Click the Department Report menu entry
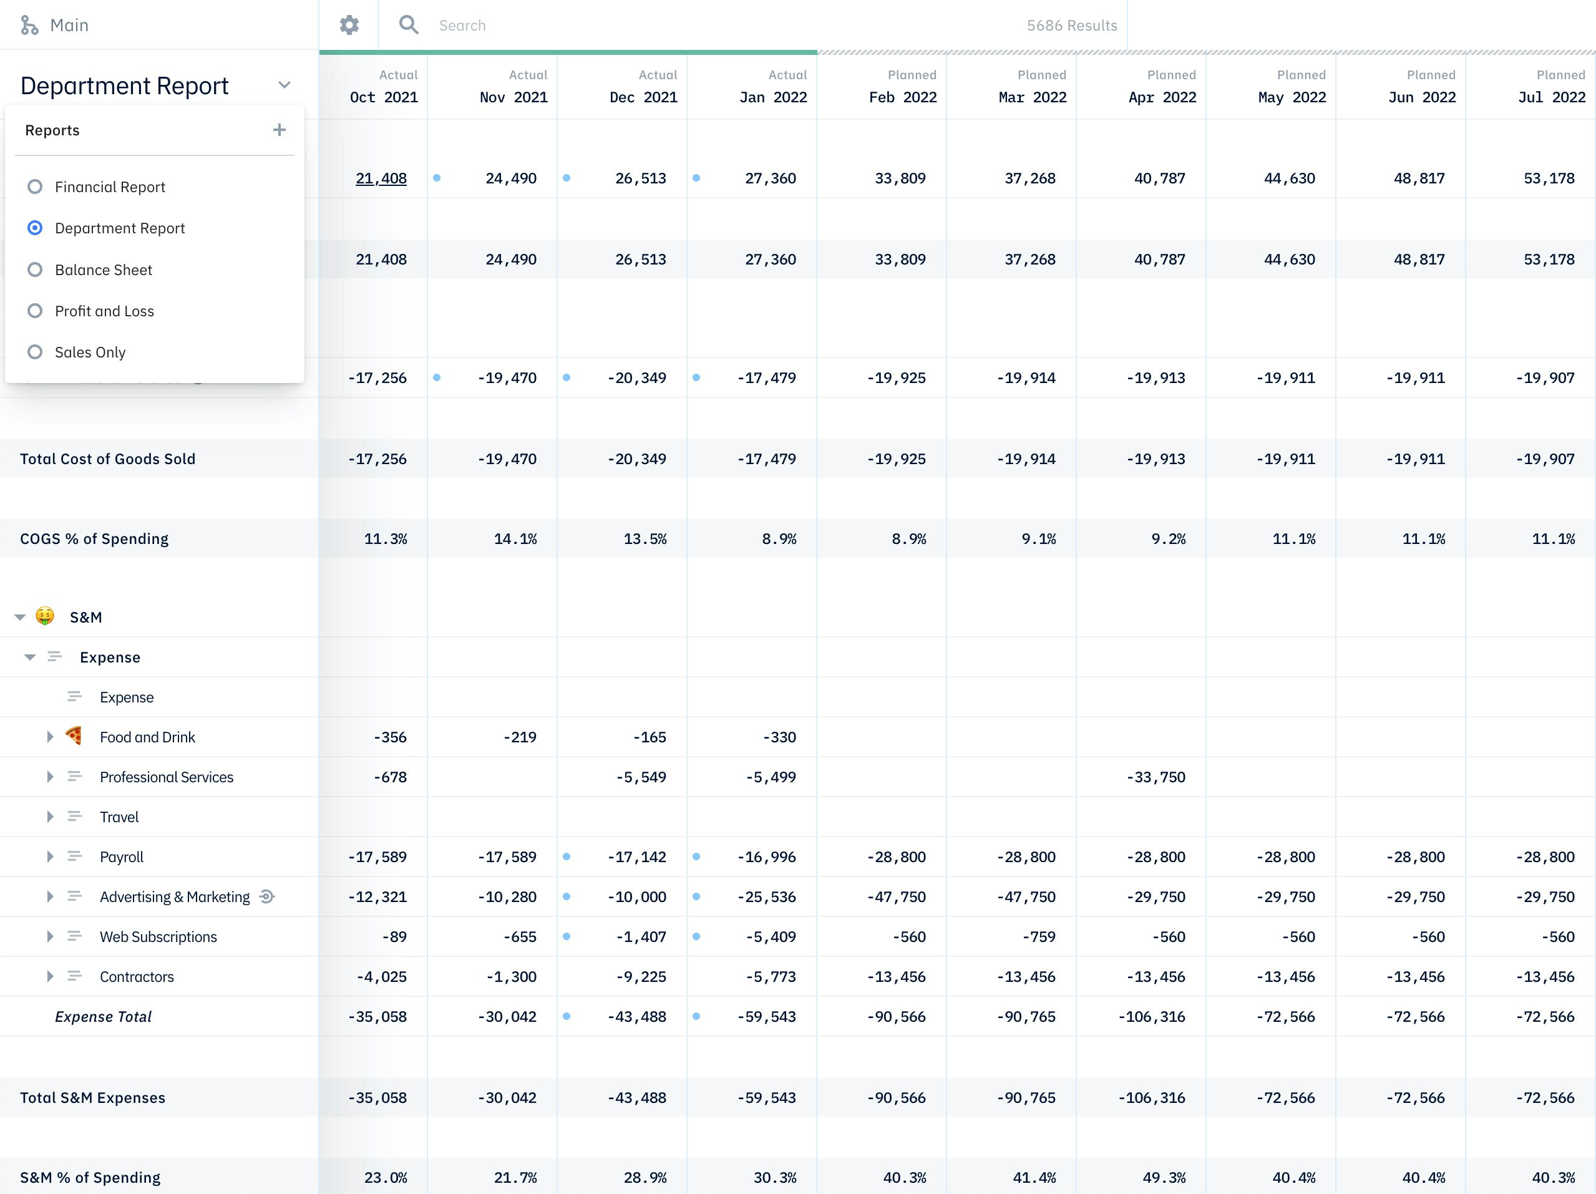Image resolution: width=1596 pixels, height=1194 pixels. [120, 228]
